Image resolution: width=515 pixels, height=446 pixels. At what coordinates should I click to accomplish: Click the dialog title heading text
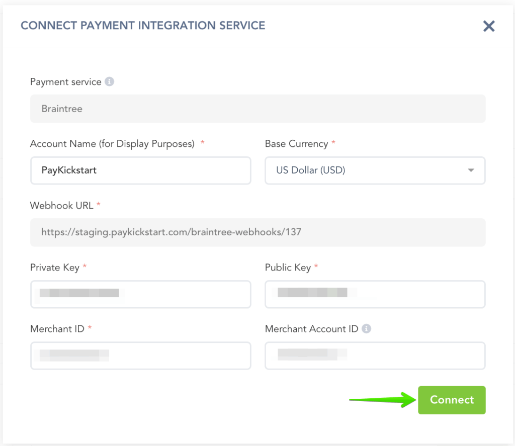pos(143,25)
